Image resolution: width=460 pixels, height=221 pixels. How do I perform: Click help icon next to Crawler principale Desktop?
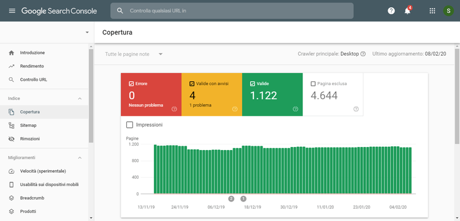tap(363, 54)
